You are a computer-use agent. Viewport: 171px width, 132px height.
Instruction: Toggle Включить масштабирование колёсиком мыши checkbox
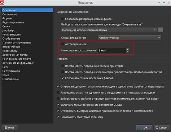(x=58, y=105)
